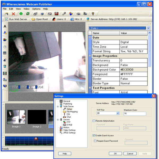Select CGI in settings tree

pos(68,114)
